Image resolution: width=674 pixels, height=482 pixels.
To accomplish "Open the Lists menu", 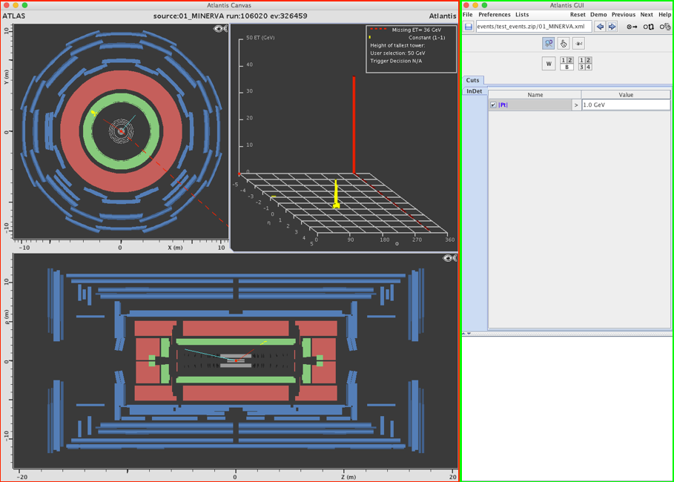I will click(x=522, y=15).
